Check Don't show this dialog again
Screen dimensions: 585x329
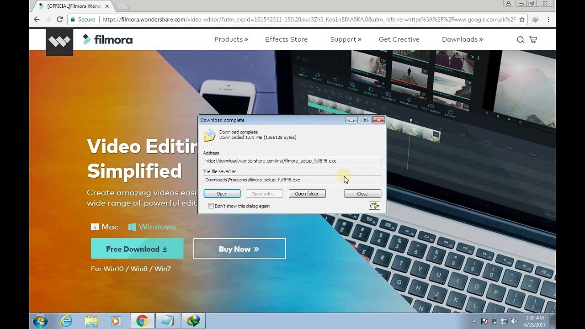tap(211, 206)
